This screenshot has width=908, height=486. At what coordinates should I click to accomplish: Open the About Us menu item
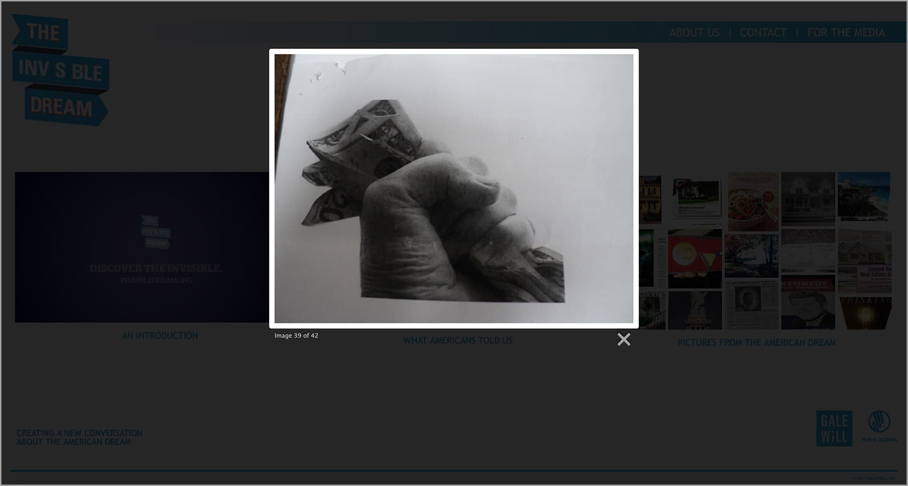(694, 32)
